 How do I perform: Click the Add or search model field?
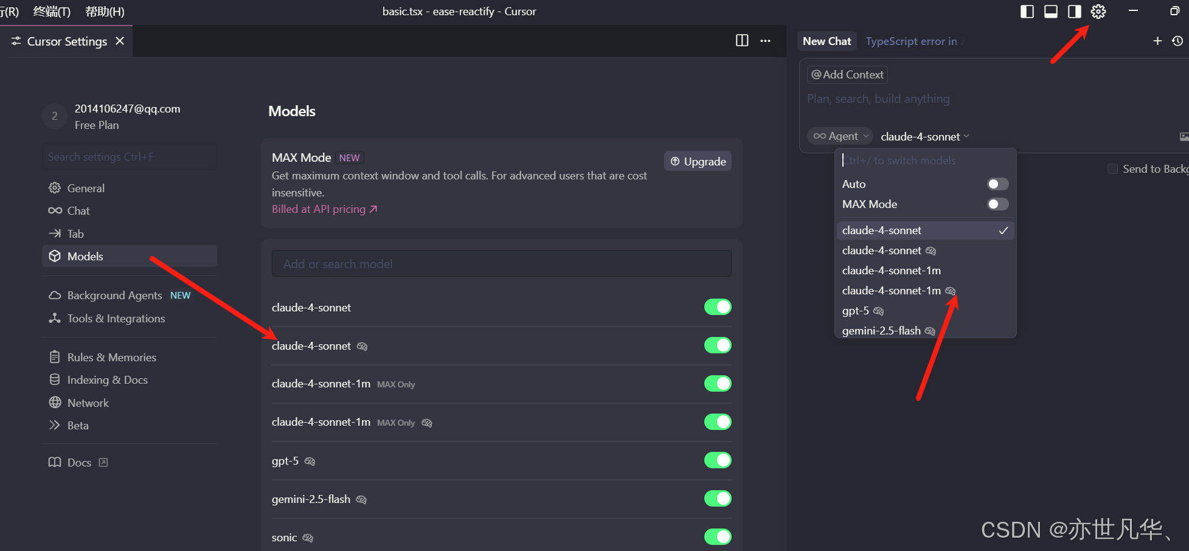[501, 263]
